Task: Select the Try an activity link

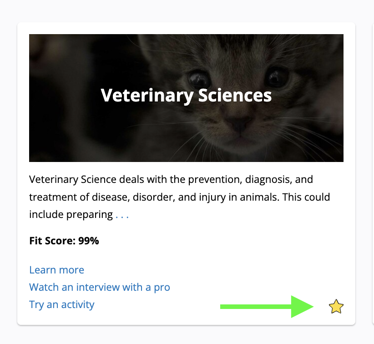Action: pos(61,304)
